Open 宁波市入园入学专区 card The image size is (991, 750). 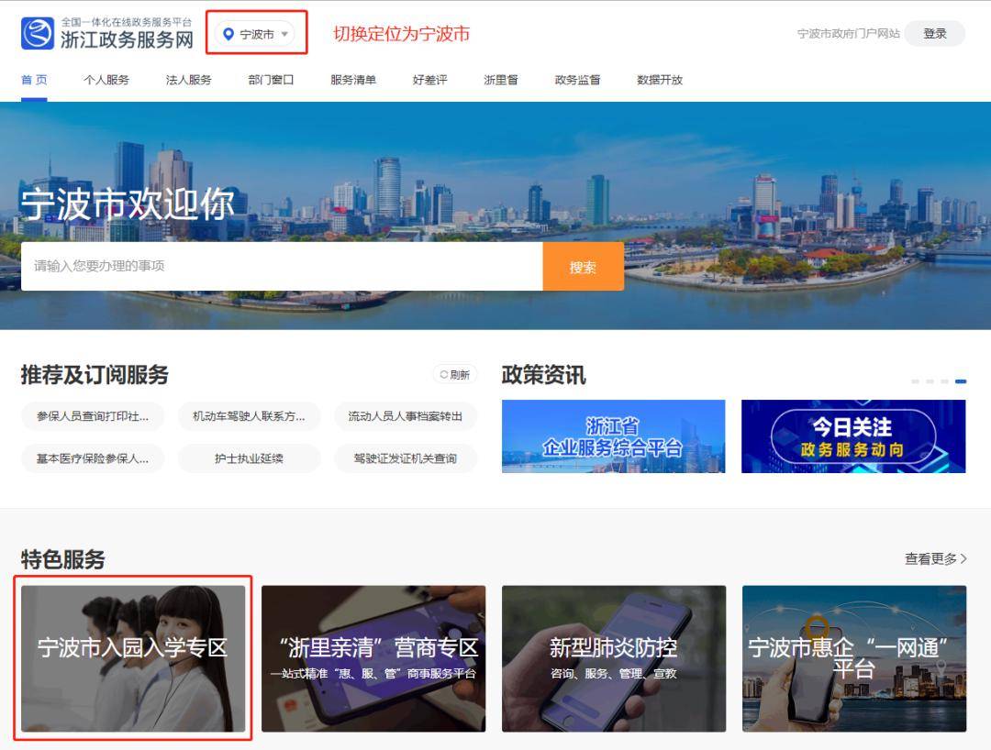(x=133, y=658)
